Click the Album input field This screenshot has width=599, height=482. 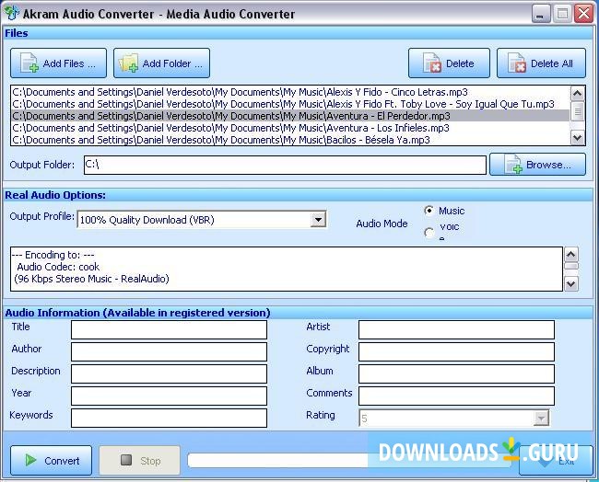click(x=456, y=373)
